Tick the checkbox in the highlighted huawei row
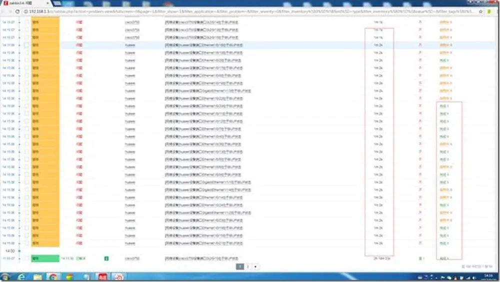This screenshot has width=500, height=282. click(x=26, y=45)
